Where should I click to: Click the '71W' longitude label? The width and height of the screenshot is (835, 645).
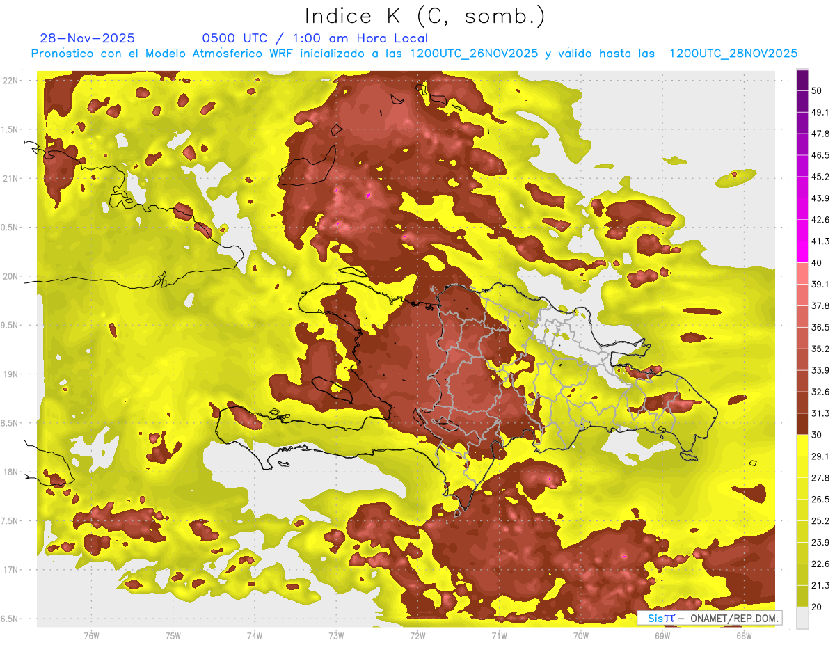pyautogui.click(x=499, y=635)
